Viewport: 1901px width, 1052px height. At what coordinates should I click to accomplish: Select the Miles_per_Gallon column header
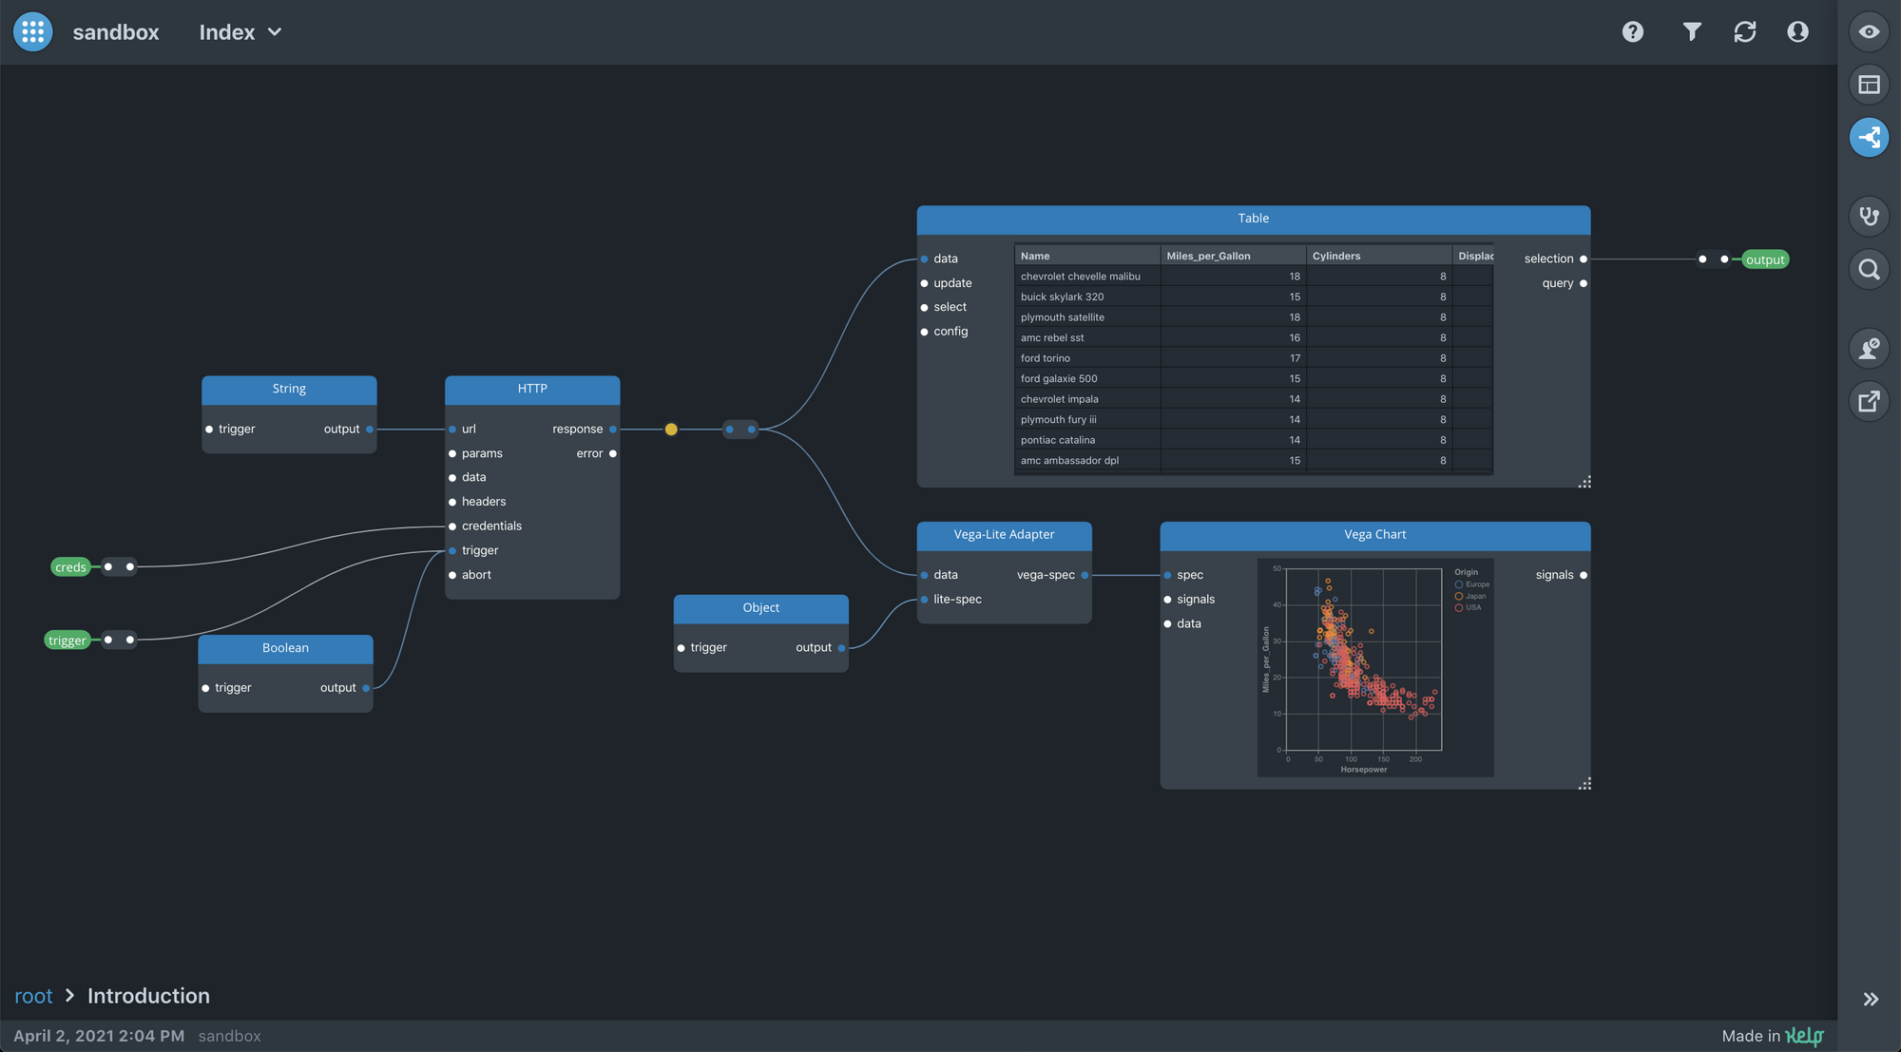[x=1208, y=256]
